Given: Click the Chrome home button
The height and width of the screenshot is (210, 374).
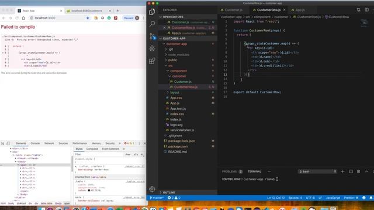Looking at the screenshot, I should (23, 18).
